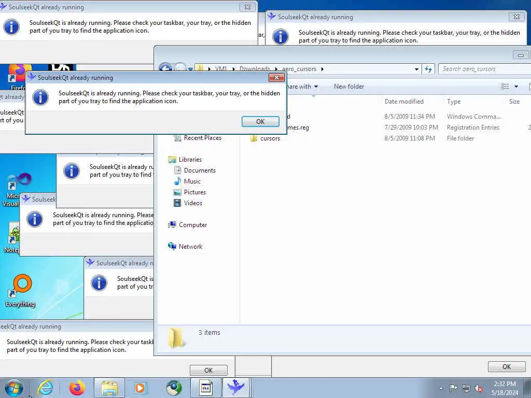Click the Windows Comma... type cell
Image resolution: width=531 pixels, height=398 pixels.
click(474, 117)
